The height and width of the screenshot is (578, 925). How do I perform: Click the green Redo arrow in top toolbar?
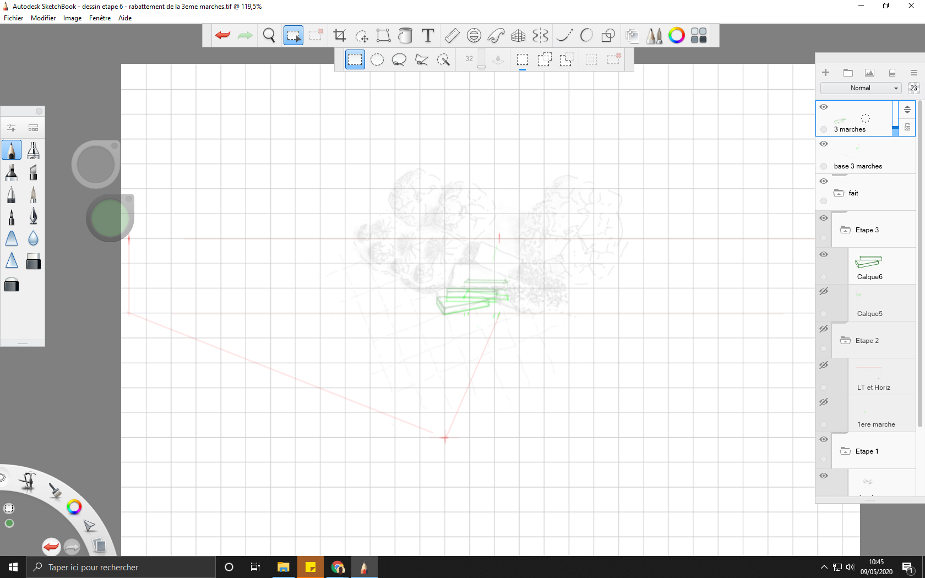(x=245, y=36)
